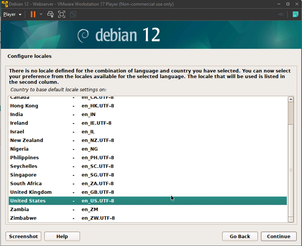The height and width of the screenshot is (246, 302).
Task: Click the Unity mode icon
Action: pos(72,14)
